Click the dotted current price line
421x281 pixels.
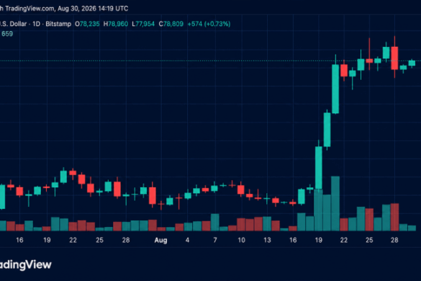[210, 61]
